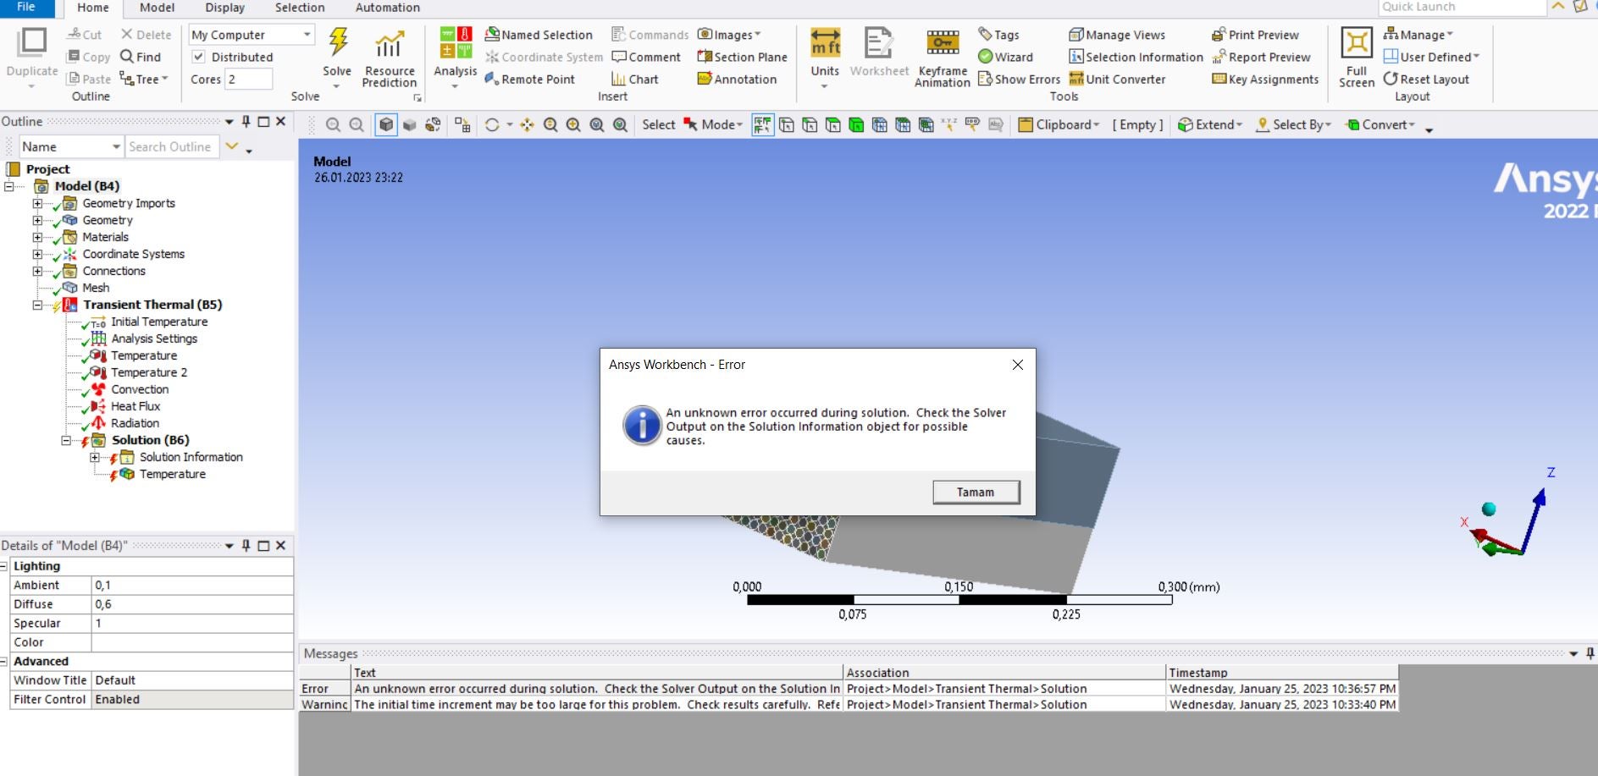This screenshot has height=776, width=1598.
Task: Click Report Preview
Action: click(x=1261, y=57)
